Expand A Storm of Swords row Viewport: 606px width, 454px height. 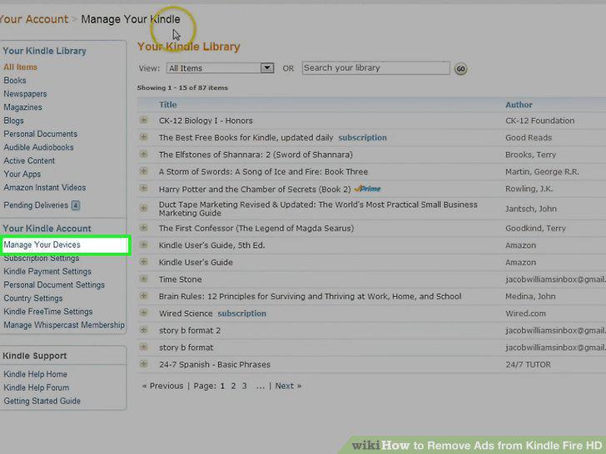[143, 171]
